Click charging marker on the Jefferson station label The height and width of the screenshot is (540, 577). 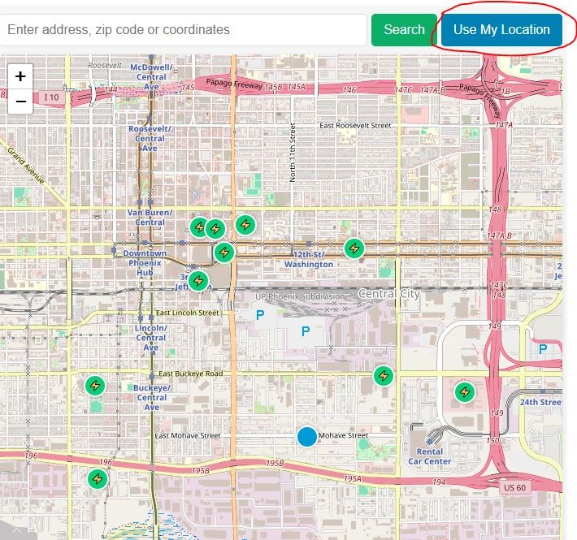[x=197, y=282]
